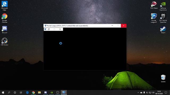
Task: Open OBS Studio from the taskbar
Action: point(58,92)
